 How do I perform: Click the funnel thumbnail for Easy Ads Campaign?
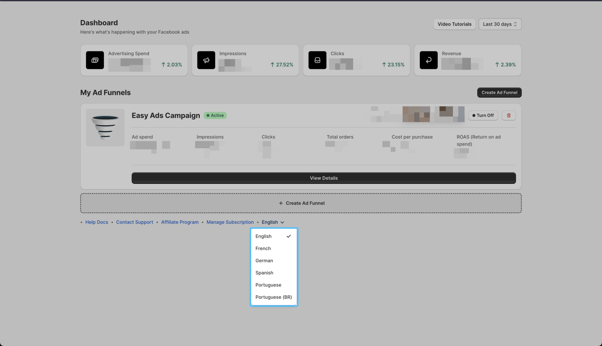coord(105,127)
